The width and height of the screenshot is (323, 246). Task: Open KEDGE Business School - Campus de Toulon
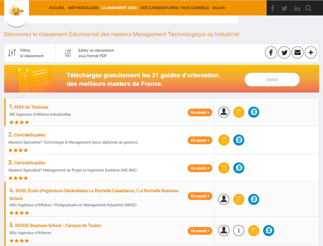pyautogui.click(x=58, y=225)
